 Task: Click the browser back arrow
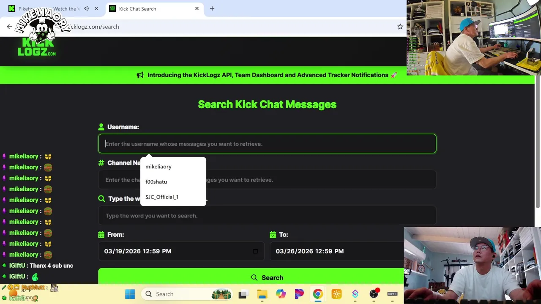[9, 27]
